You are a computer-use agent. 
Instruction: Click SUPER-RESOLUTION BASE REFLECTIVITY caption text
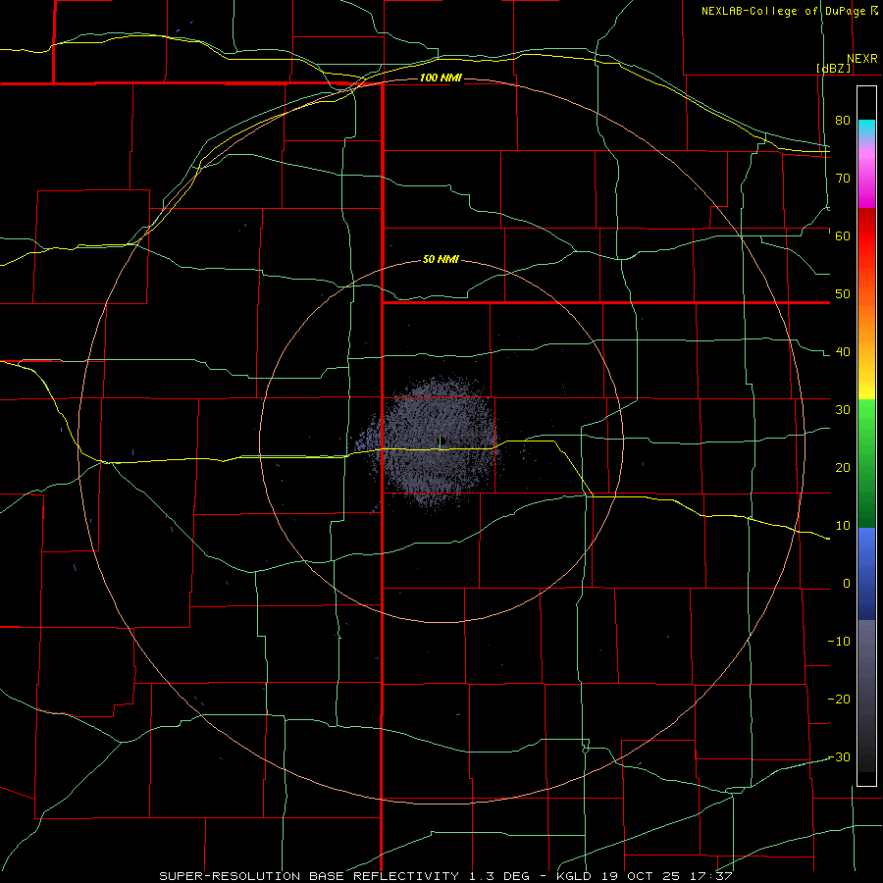pos(309,876)
